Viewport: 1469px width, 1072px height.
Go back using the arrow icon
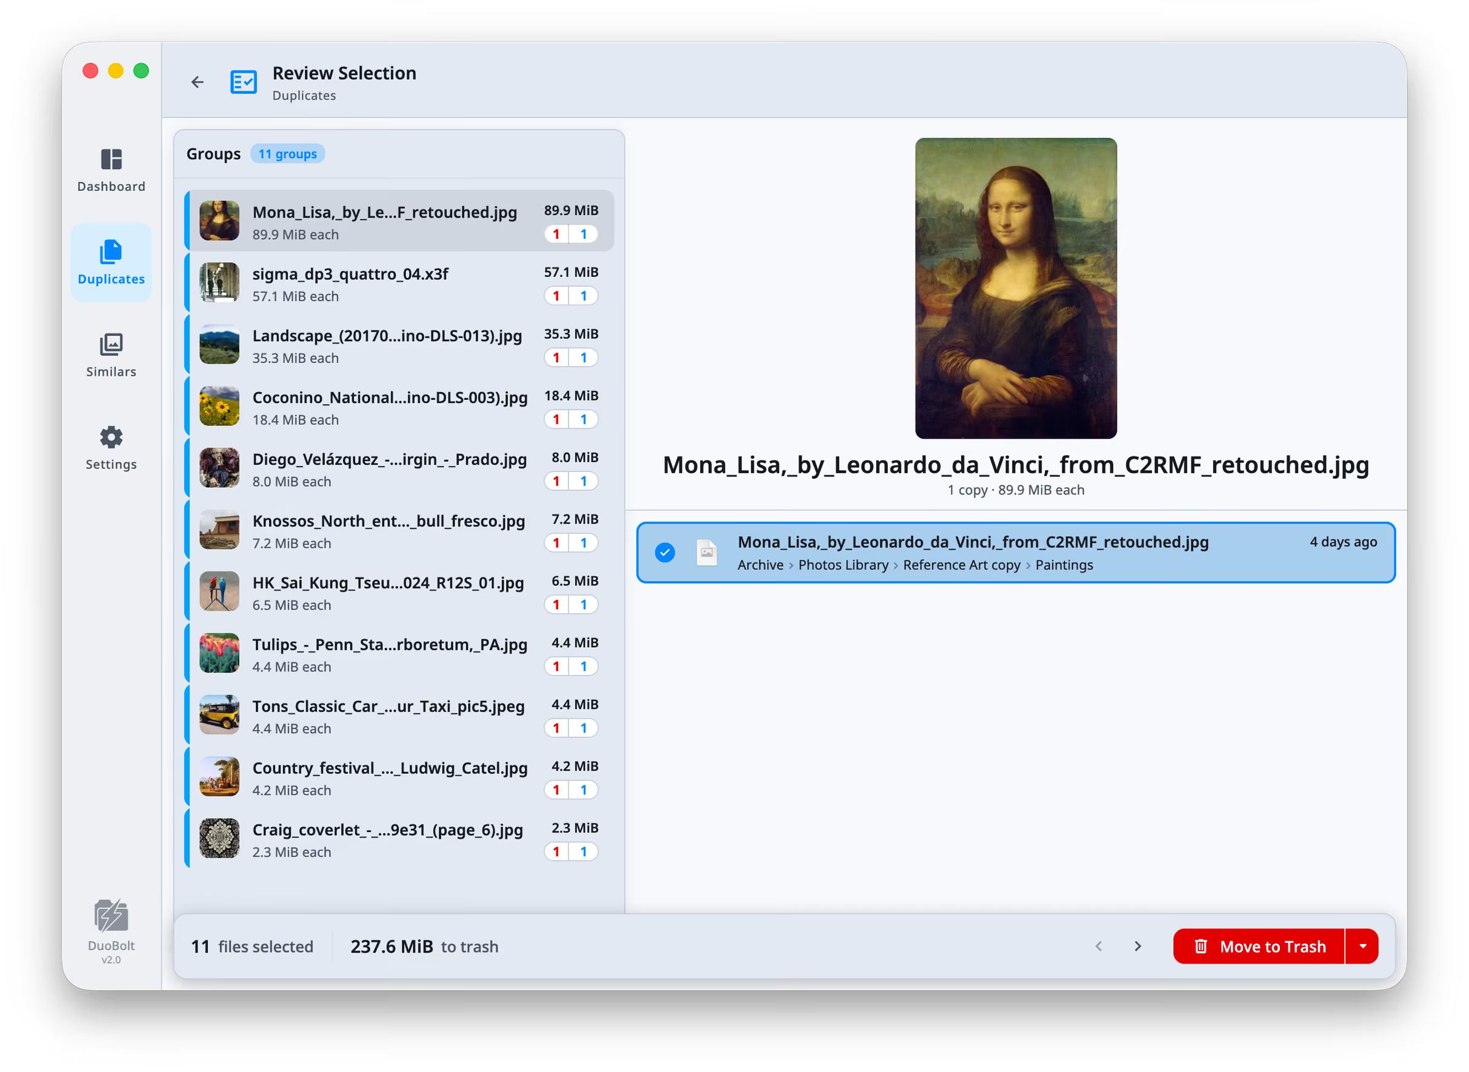[197, 82]
